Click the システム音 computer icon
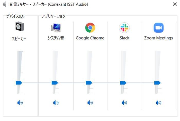 (x=56, y=28)
